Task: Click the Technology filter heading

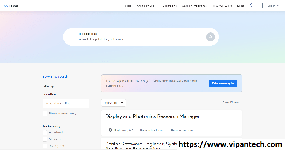Action: (x=51, y=126)
